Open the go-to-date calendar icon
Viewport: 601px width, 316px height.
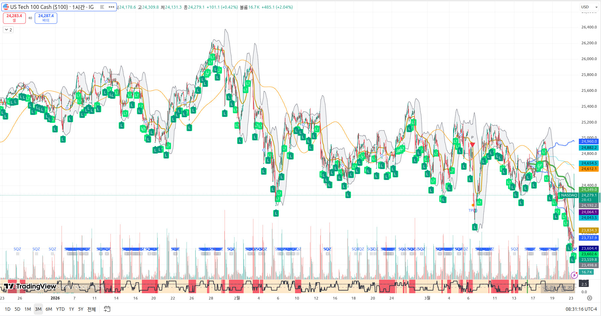pyautogui.click(x=107, y=309)
